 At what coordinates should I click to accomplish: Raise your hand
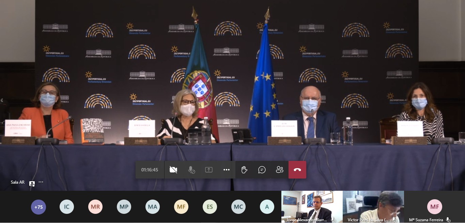click(x=244, y=170)
